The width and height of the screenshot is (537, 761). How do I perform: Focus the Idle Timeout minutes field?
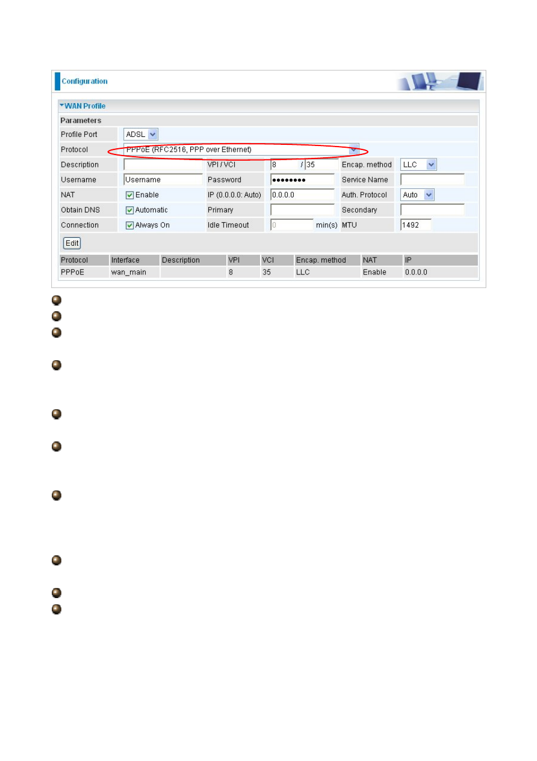[292, 225]
